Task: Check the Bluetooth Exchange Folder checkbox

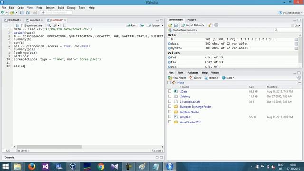Action: pos(170,106)
